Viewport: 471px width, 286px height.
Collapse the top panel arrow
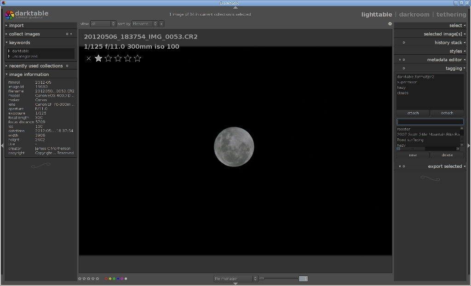(235, 7)
